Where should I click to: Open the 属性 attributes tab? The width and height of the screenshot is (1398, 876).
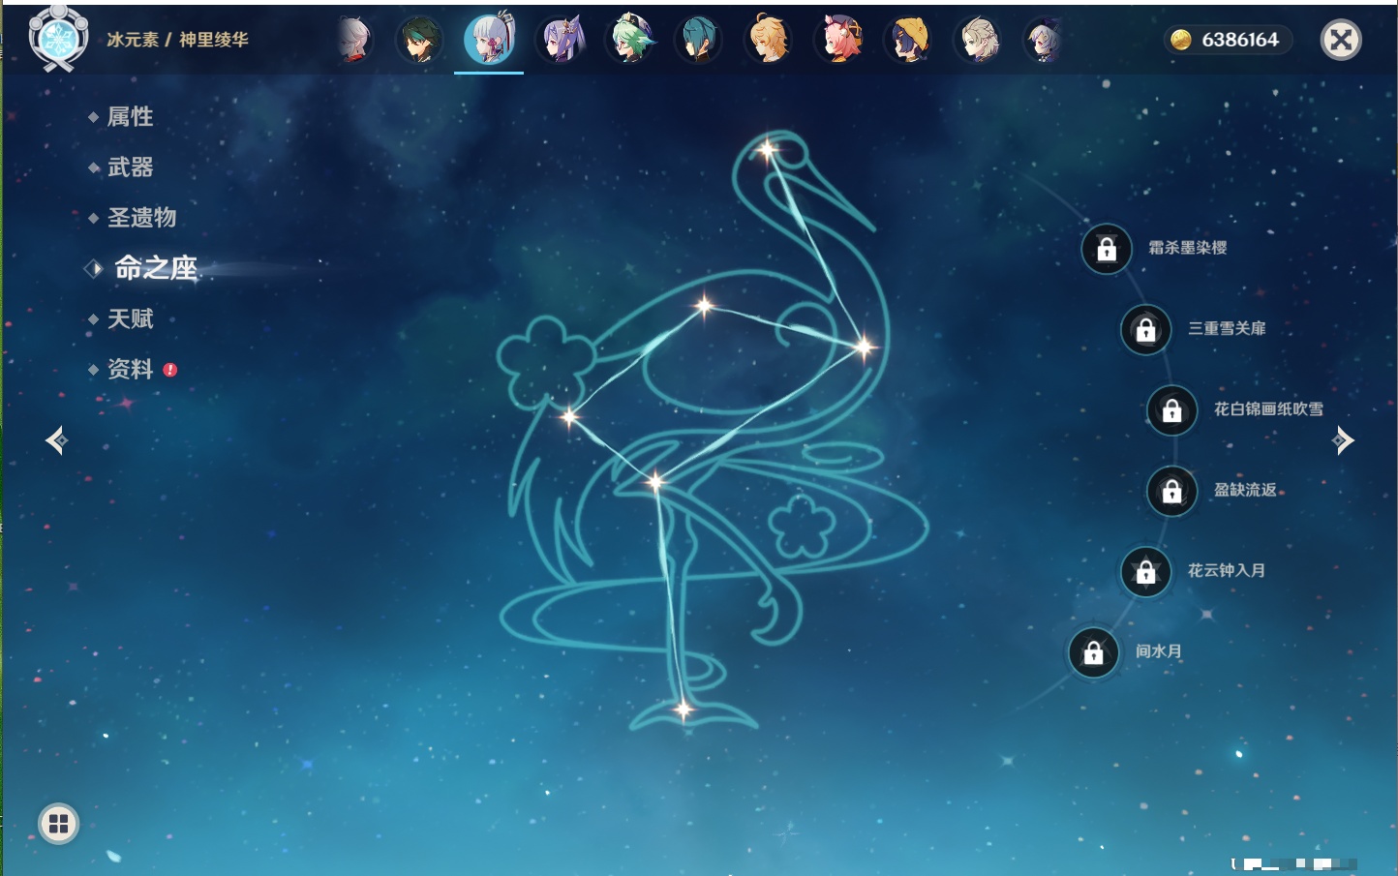click(130, 117)
